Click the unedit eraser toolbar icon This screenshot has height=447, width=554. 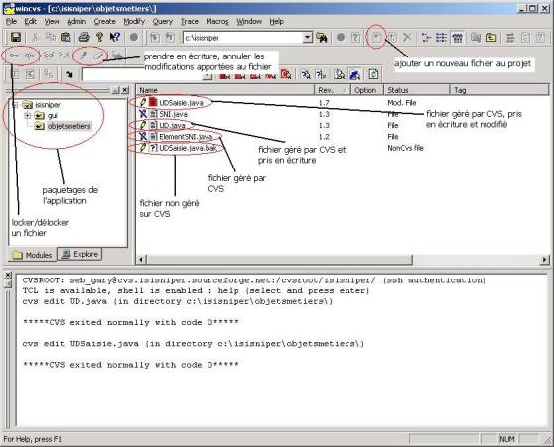tap(99, 56)
